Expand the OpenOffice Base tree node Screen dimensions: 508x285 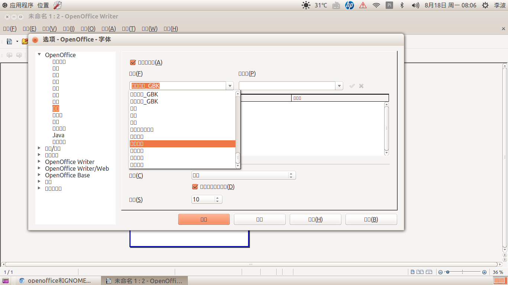click(x=39, y=175)
